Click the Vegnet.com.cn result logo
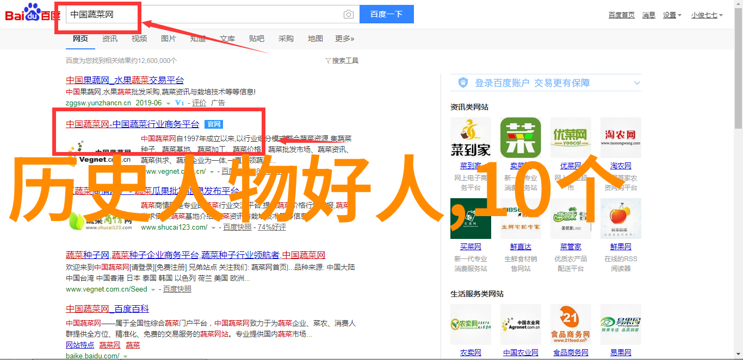The height and width of the screenshot is (360, 743). [x=100, y=154]
